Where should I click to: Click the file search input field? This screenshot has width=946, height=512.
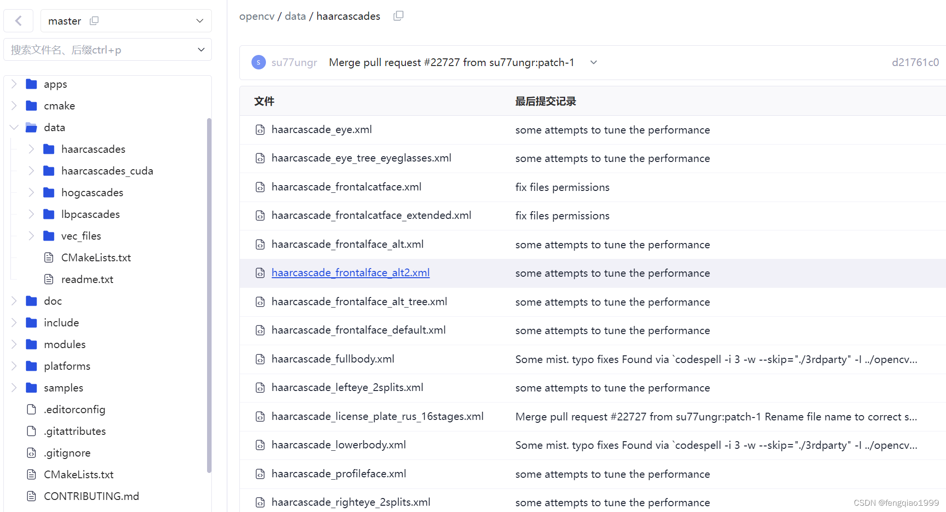101,50
